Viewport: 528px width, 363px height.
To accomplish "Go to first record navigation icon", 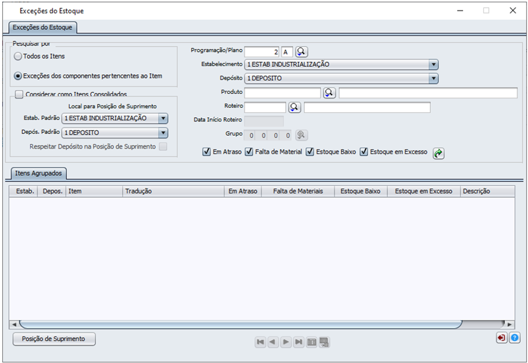I will point(261,342).
